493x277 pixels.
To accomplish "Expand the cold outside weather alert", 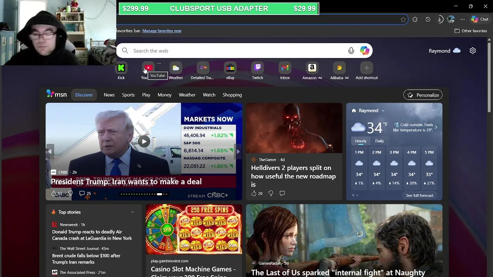I will pyautogui.click(x=436, y=127).
